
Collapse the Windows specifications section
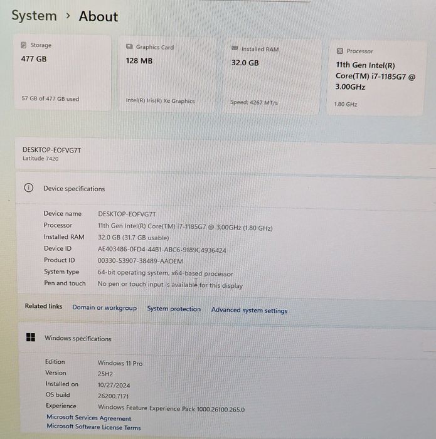[x=227, y=339]
